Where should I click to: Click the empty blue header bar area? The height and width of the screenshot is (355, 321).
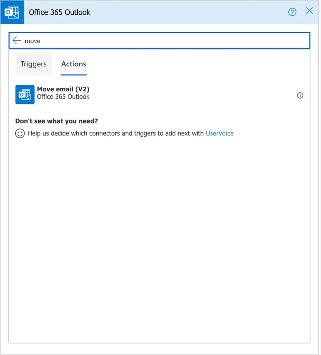(189, 12)
